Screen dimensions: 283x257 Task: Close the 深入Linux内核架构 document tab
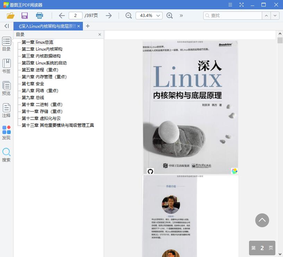coord(78,26)
